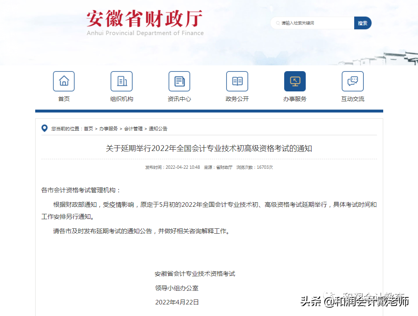
Task: Click the 安徽省财政厅 header logo
Action: (144, 19)
